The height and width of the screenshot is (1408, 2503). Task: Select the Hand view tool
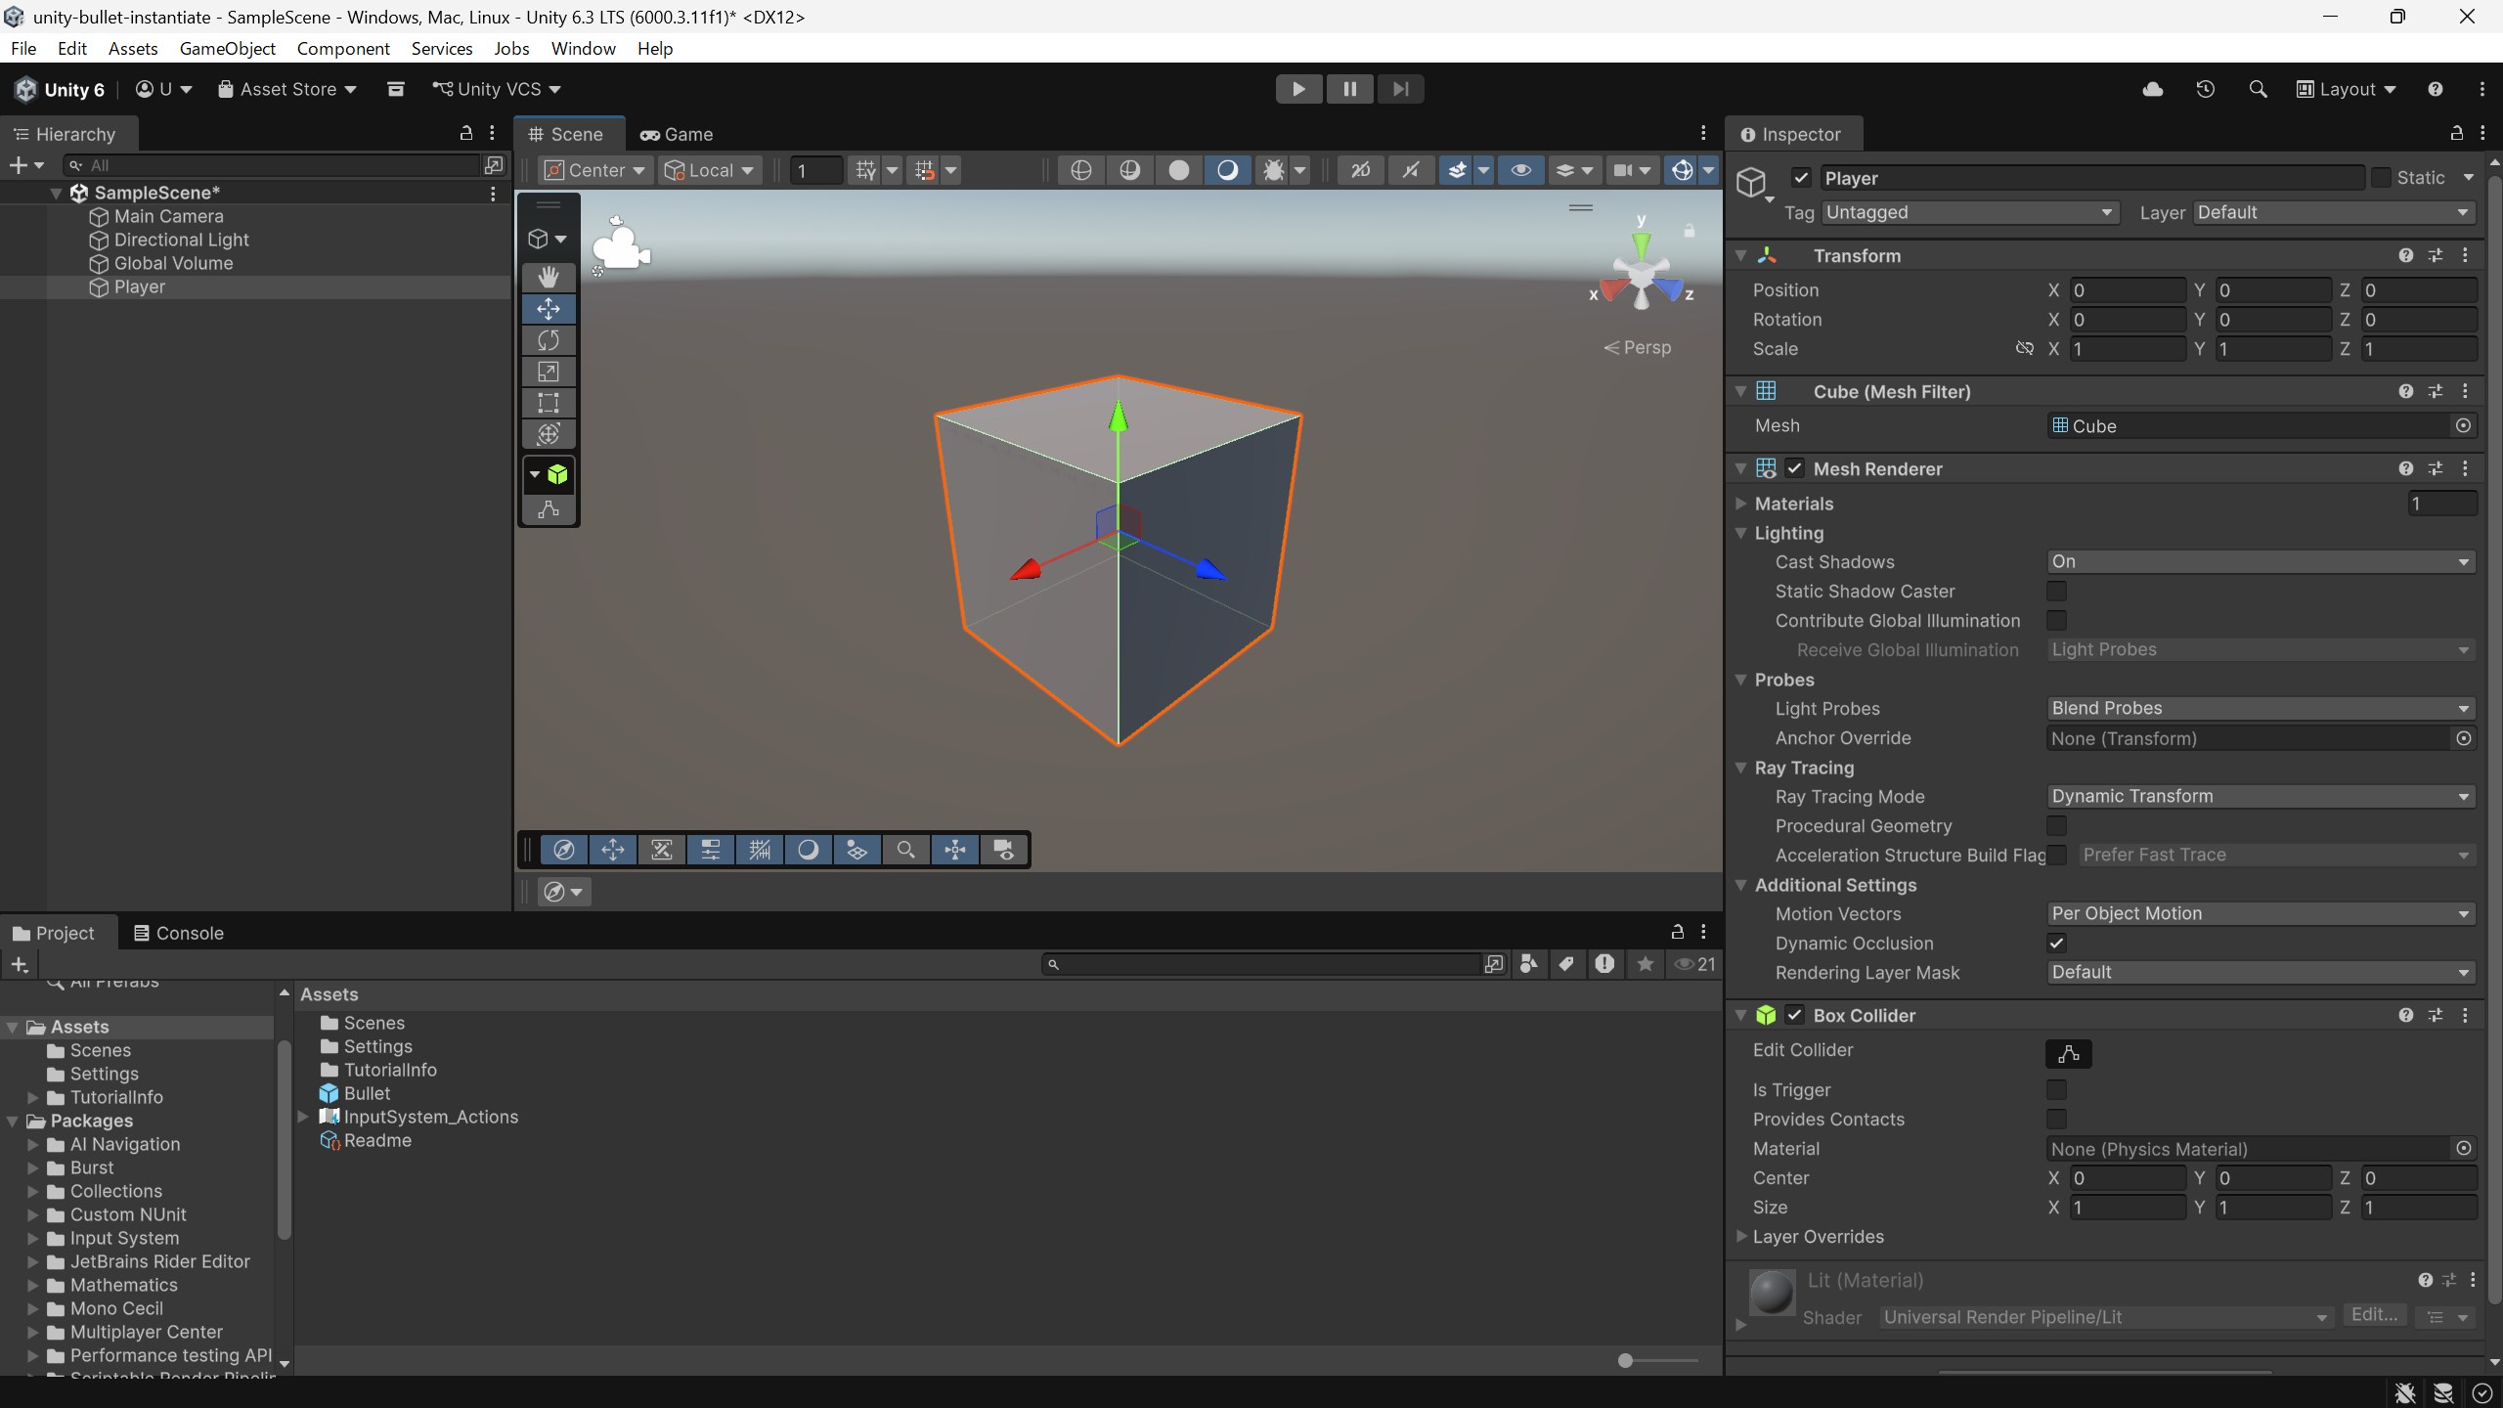click(x=549, y=277)
